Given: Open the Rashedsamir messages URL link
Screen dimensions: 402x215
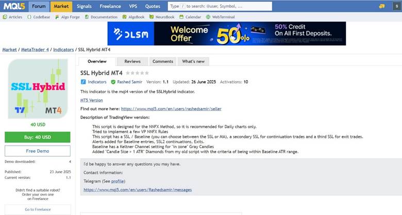Looking at the screenshot, I should [138, 190].
